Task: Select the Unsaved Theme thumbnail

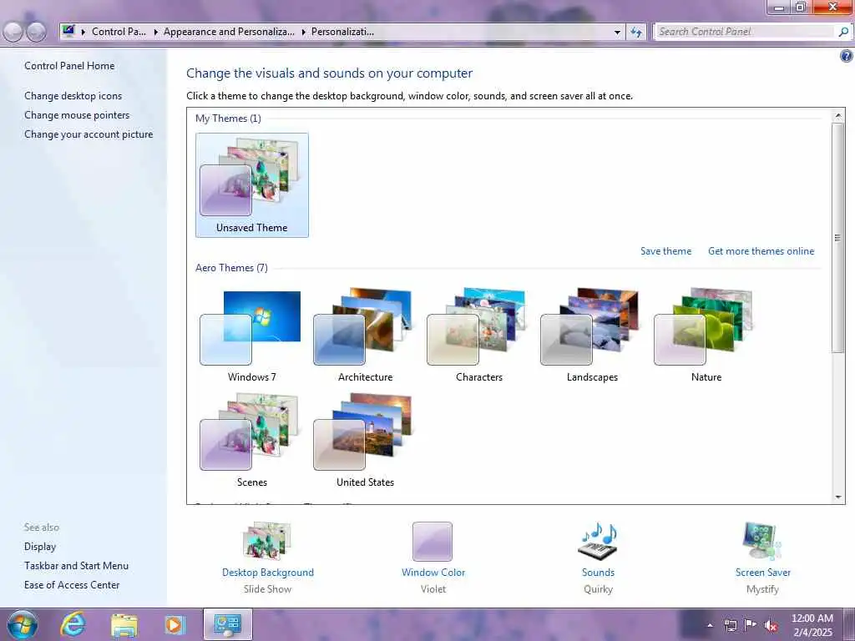Action: point(252,184)
